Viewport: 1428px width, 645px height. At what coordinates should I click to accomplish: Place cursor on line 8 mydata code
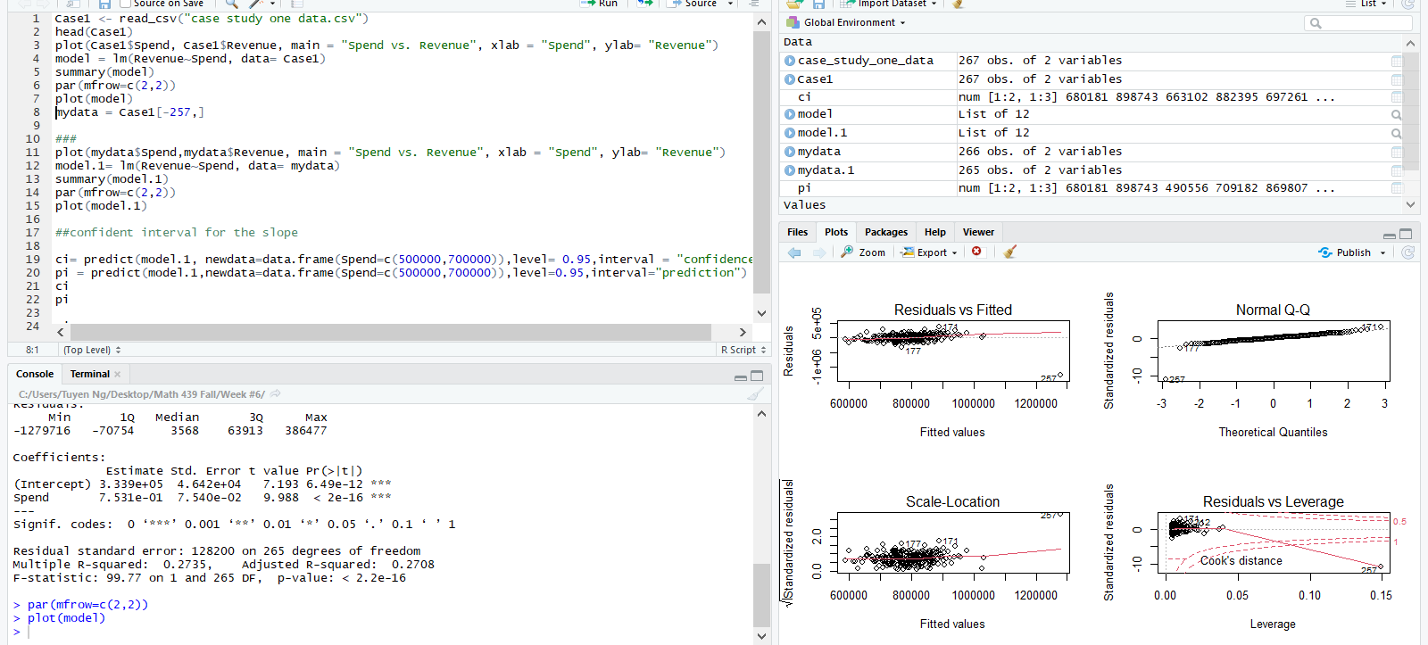click(x=130, y=112)
